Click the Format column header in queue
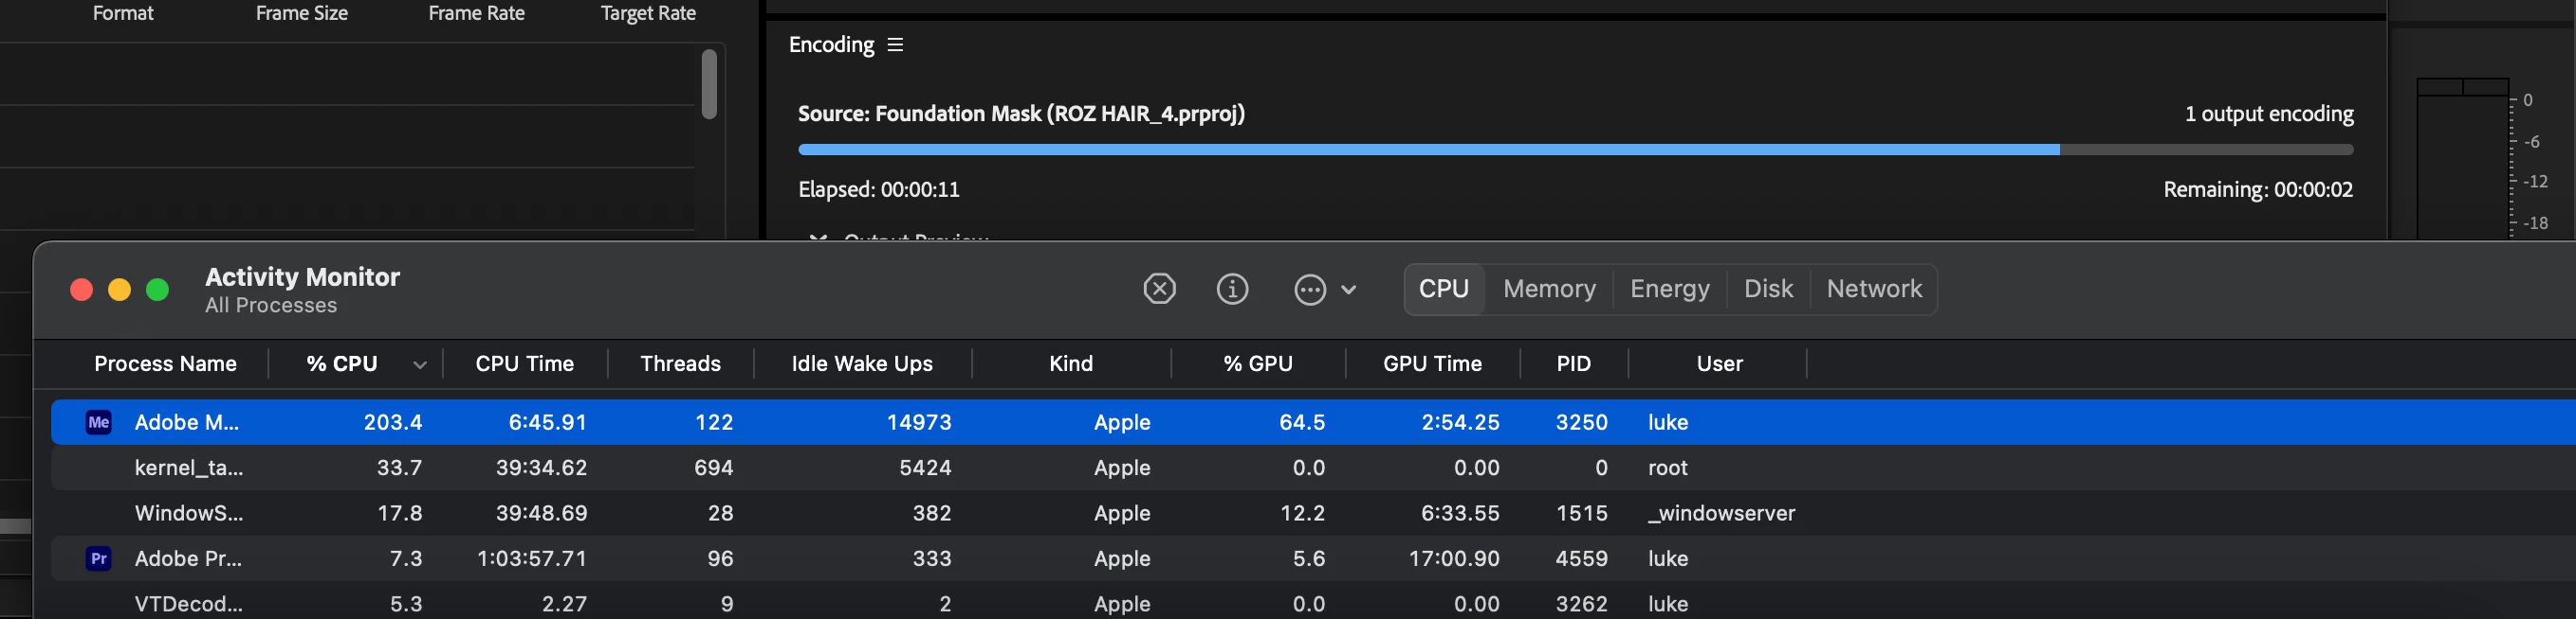 [123, 13]
